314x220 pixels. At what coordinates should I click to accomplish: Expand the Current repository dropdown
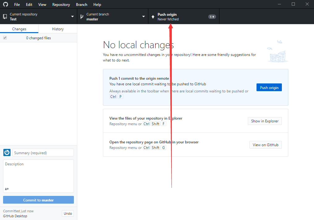pyautogui.click(x=38, y=17)
